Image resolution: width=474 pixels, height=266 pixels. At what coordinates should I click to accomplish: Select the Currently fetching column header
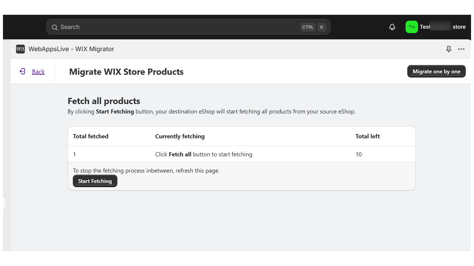(x=180, y=136)
